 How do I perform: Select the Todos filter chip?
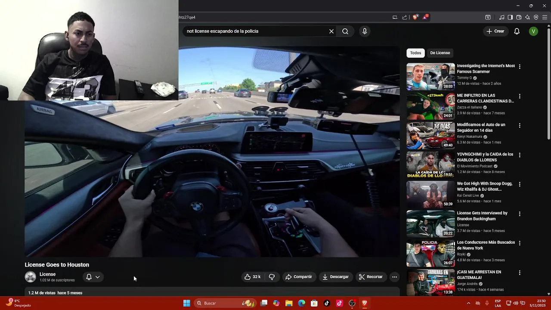tap(415, 53)
